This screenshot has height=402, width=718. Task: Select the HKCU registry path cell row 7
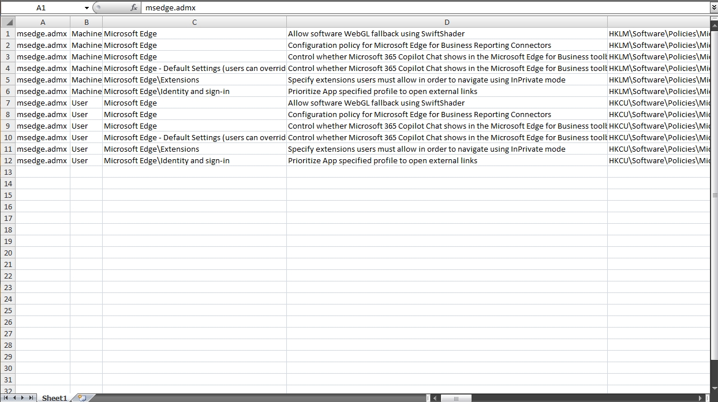click(659, 103)
